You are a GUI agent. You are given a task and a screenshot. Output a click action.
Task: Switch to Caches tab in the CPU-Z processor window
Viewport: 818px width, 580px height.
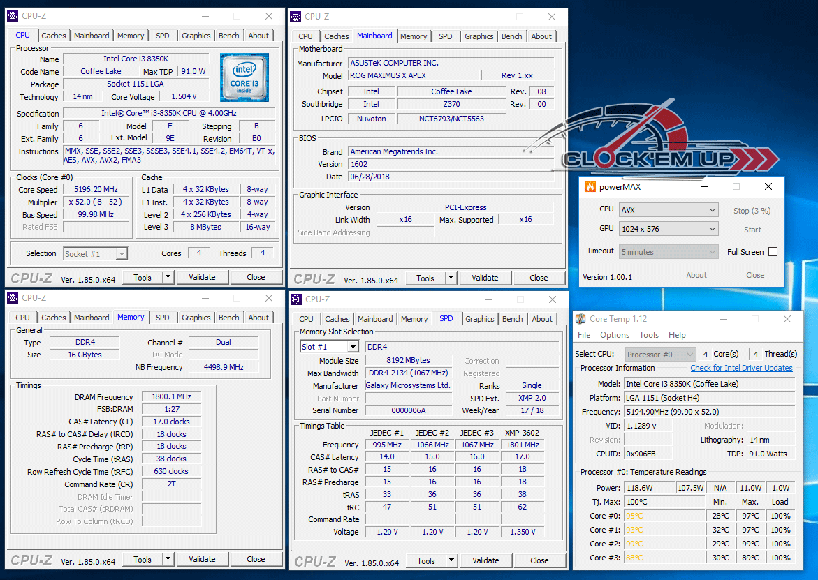click(54, 36)
